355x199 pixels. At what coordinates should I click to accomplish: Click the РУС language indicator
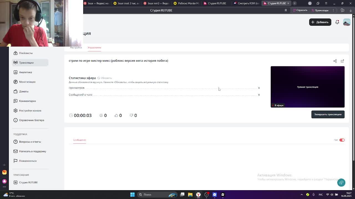321,195
